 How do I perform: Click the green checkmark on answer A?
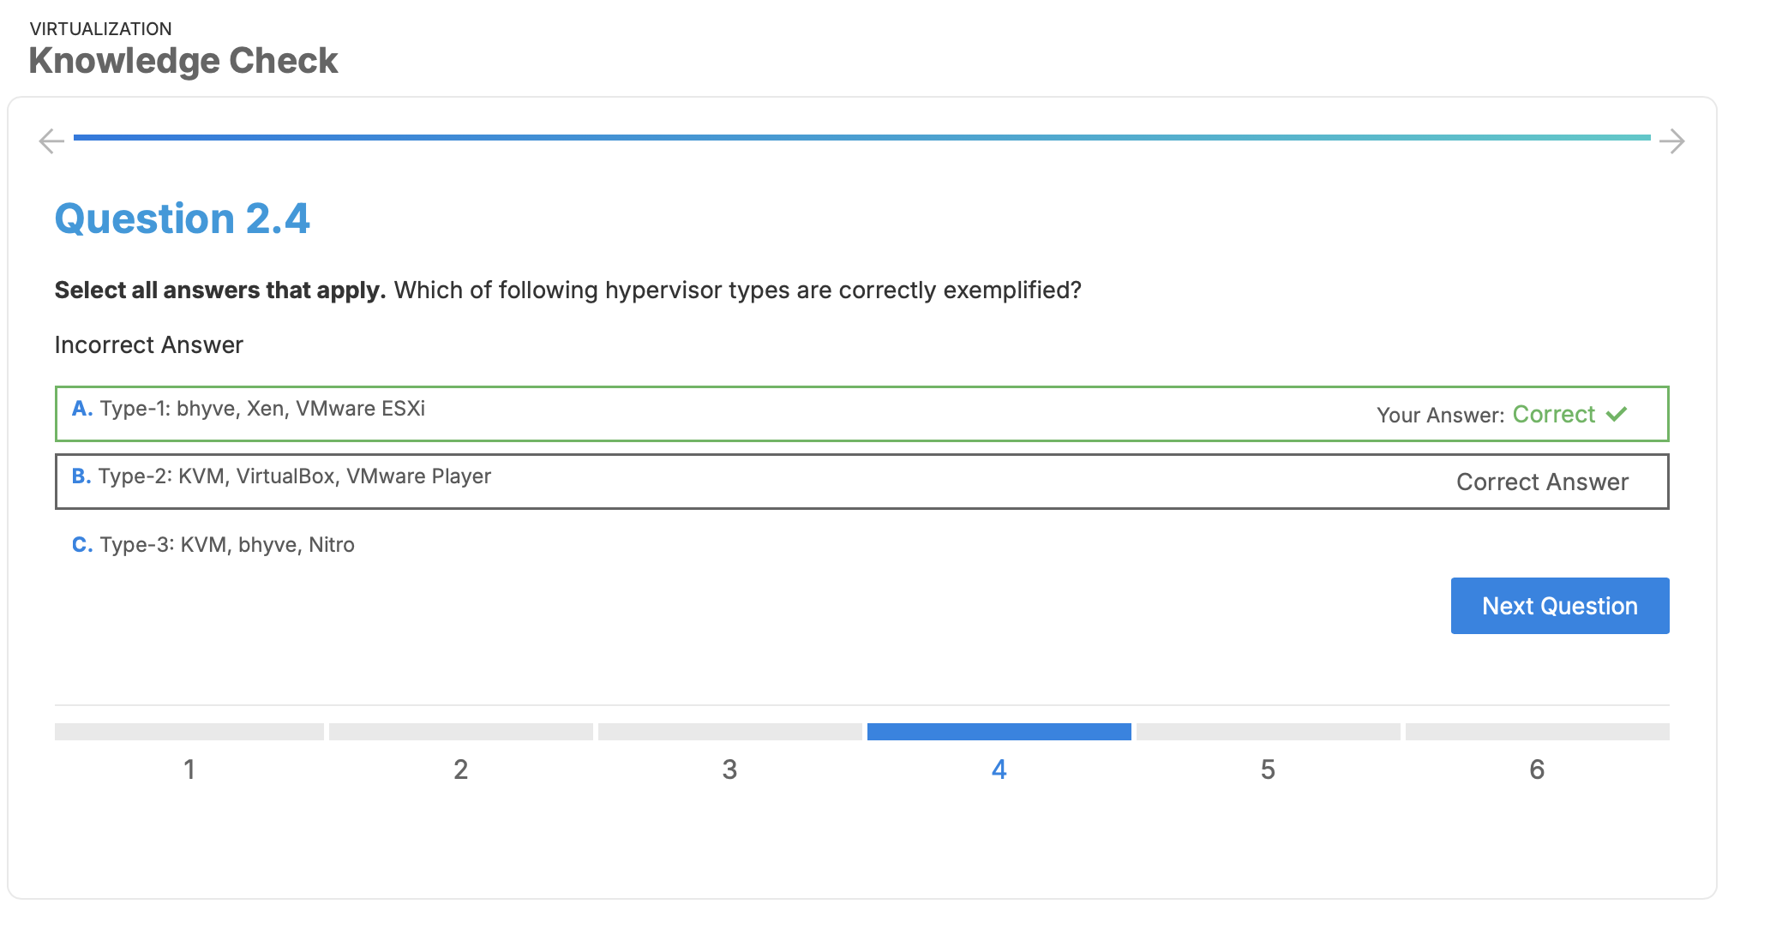[1617, 415]
